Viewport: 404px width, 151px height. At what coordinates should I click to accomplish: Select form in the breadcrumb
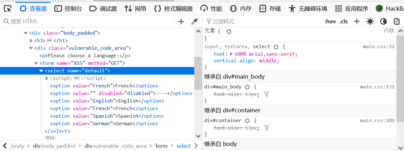click(x=161, y=146)
